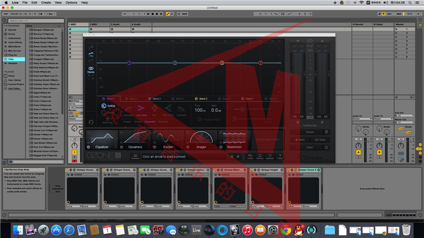Open Cue Out dropdown on Master

[x=405, y=115]
